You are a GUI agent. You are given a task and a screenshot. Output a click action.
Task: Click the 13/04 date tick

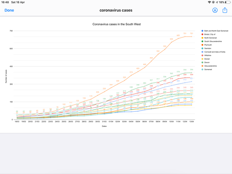[x=191, y=121]
